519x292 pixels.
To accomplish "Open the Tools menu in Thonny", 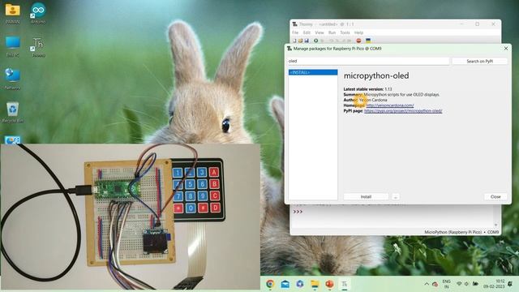I will coord(345,32).
